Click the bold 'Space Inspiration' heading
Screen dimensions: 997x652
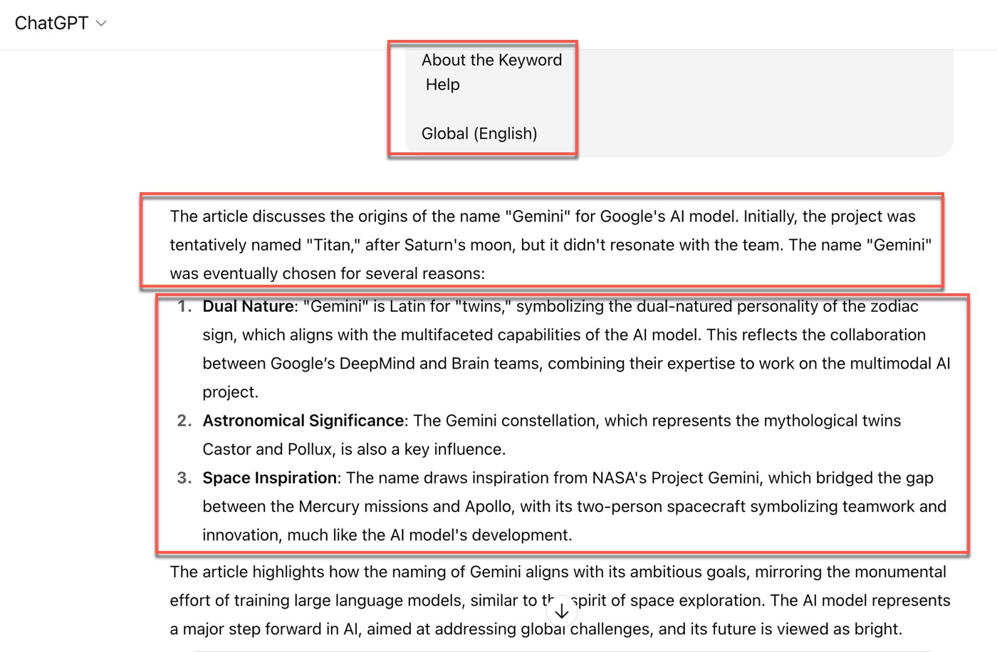point(270,478)
